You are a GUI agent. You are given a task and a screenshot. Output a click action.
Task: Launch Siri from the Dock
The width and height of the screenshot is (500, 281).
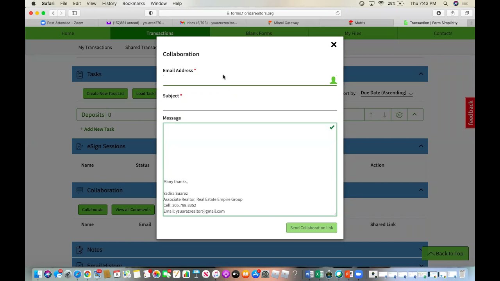(x=48, y=274)
